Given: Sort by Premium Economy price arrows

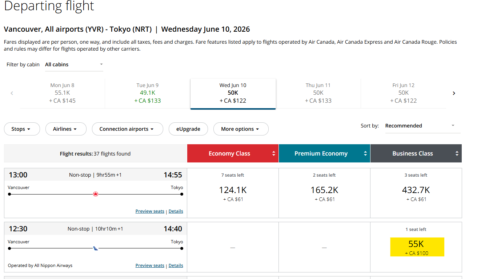Looking at the screenshot, I should (365, 154).
